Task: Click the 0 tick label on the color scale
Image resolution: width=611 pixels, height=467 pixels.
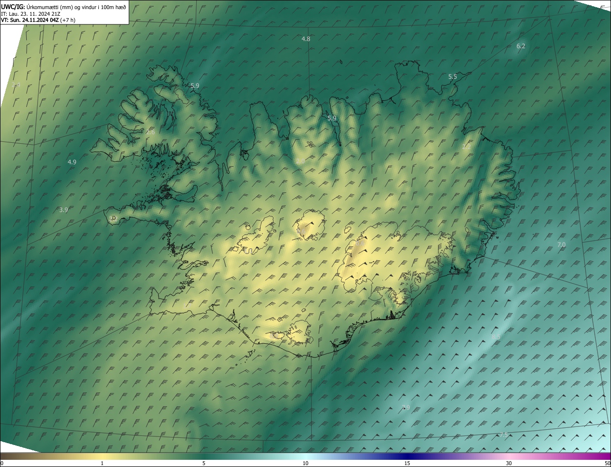Action: point(2,463)
